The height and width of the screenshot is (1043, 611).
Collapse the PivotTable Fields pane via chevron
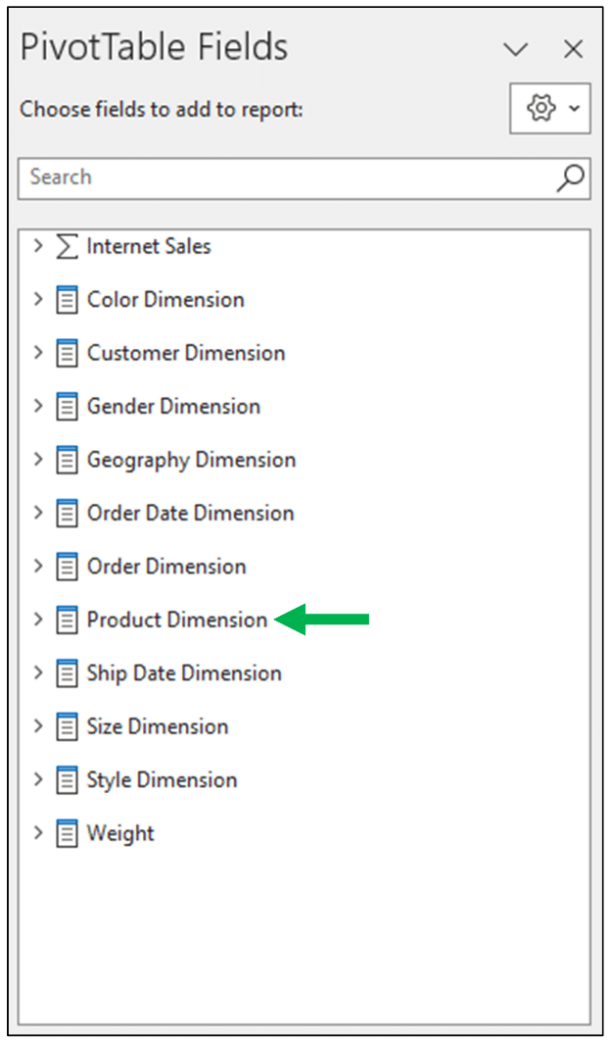pyautogui.click(x=516, y=48)
